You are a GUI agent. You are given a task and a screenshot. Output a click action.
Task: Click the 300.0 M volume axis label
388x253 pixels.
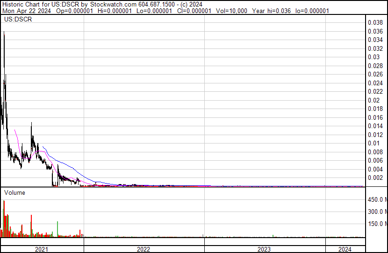(377, 212)
